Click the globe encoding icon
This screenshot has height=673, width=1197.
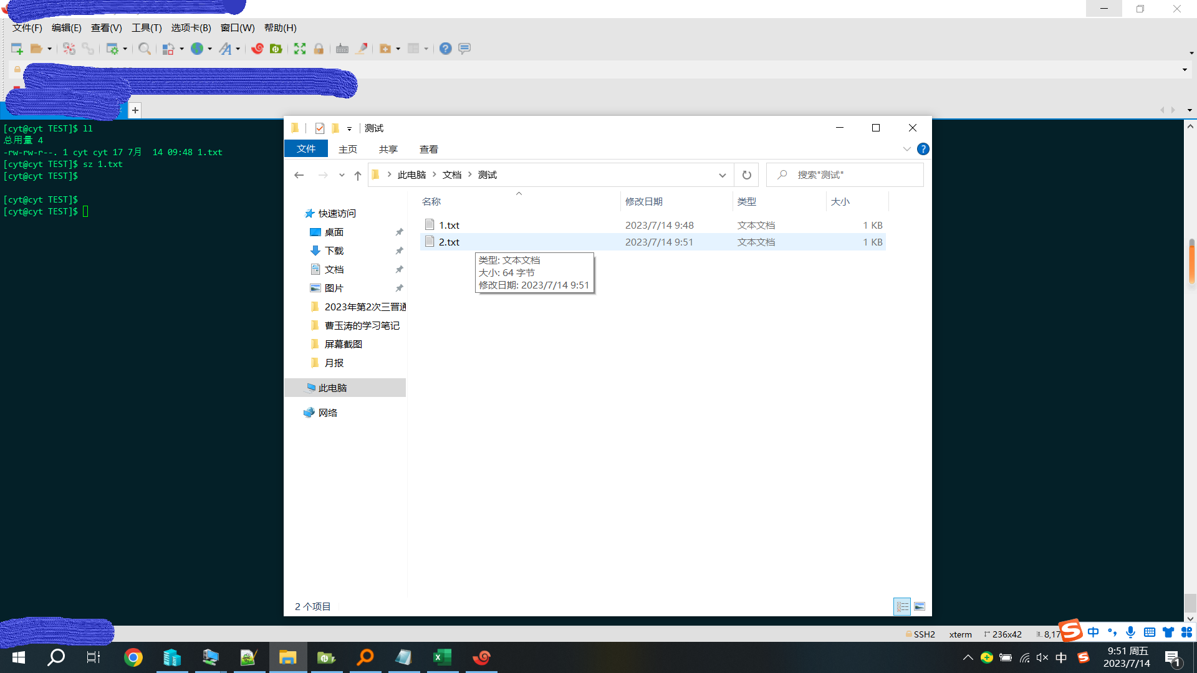(x=197, y=49)
